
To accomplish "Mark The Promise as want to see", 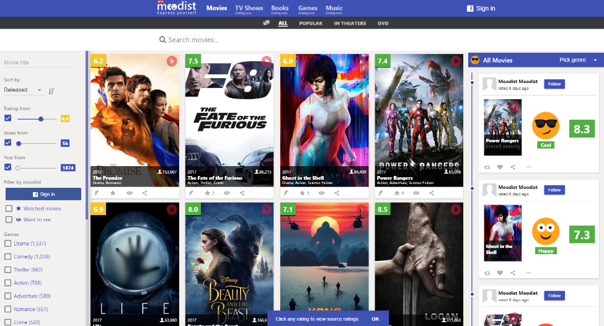I will tap(130, 193).
